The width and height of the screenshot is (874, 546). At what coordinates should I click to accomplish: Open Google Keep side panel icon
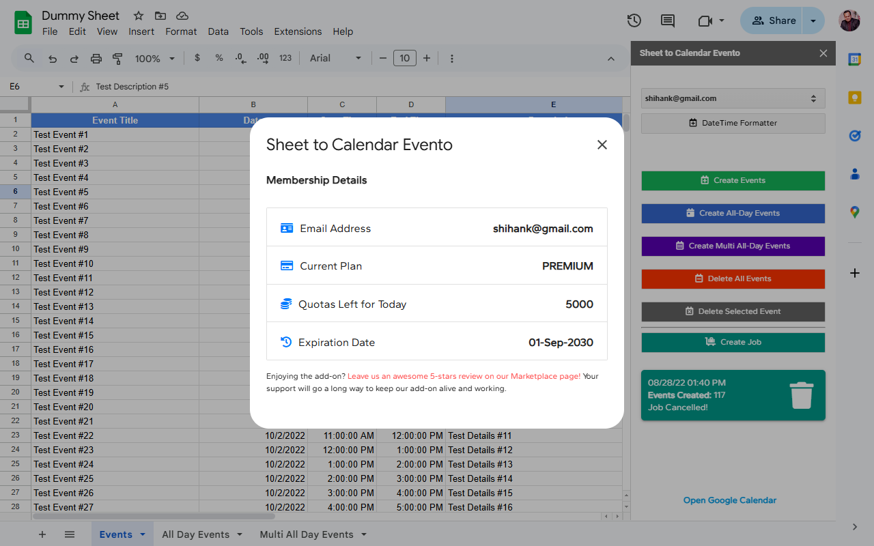pos(854,98)
